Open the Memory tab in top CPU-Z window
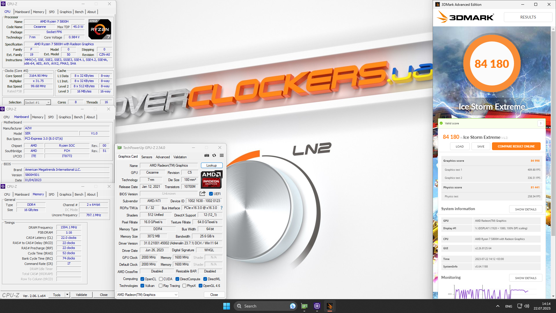This screenshot has width=556, height=313. point(39,12)
